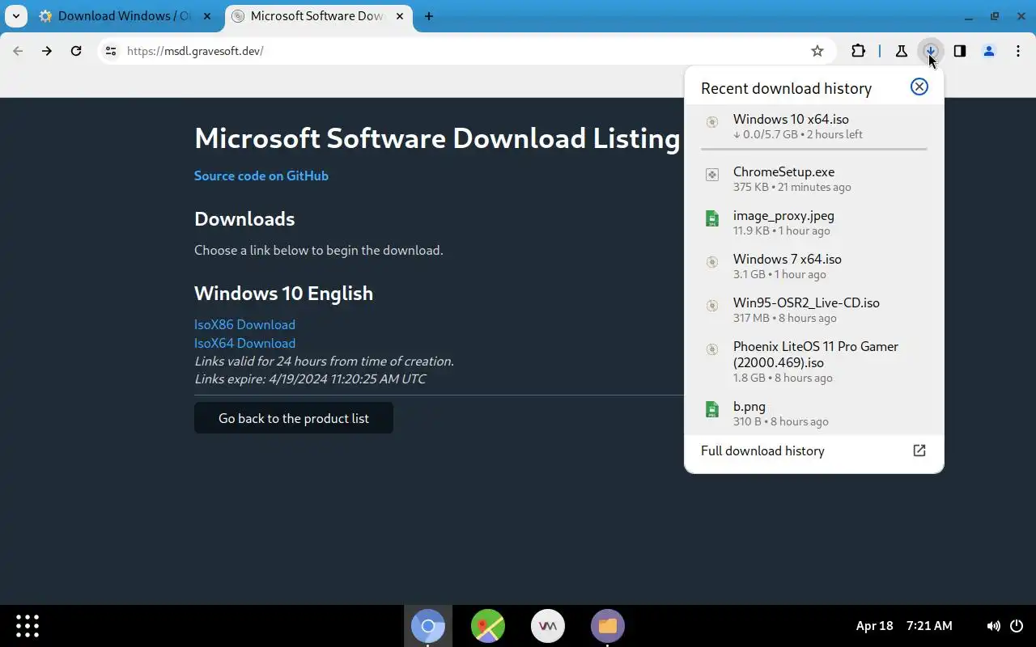Open a new tab with plus button
This screenshot has height=647, width=1036.
coord(429,16)
